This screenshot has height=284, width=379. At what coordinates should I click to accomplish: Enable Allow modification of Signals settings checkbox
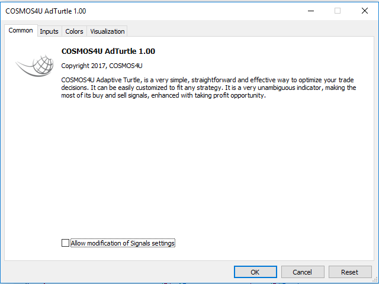pyautogui.click(x=65, y=243)
